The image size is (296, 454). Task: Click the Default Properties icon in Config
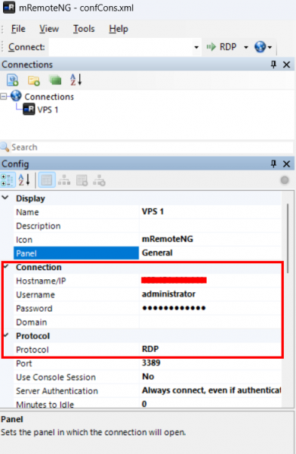coord(82,180)
